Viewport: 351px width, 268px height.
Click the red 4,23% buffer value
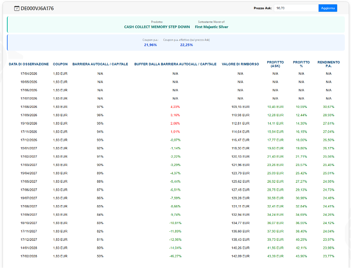pyautogui.click(x=175, y=107)
